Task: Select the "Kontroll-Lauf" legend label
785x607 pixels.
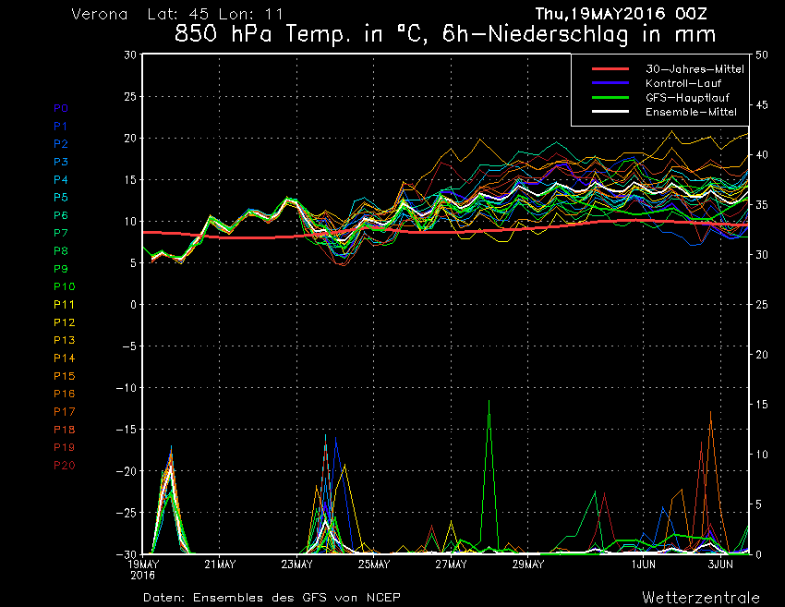Action: click(683, 83)
